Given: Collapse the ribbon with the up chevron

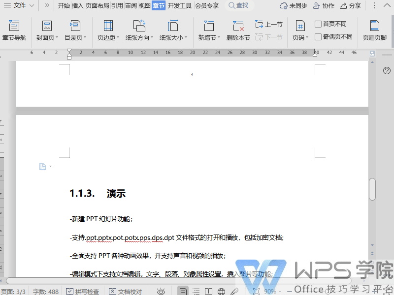Looking at the screenshot, I should coord(387,5).
